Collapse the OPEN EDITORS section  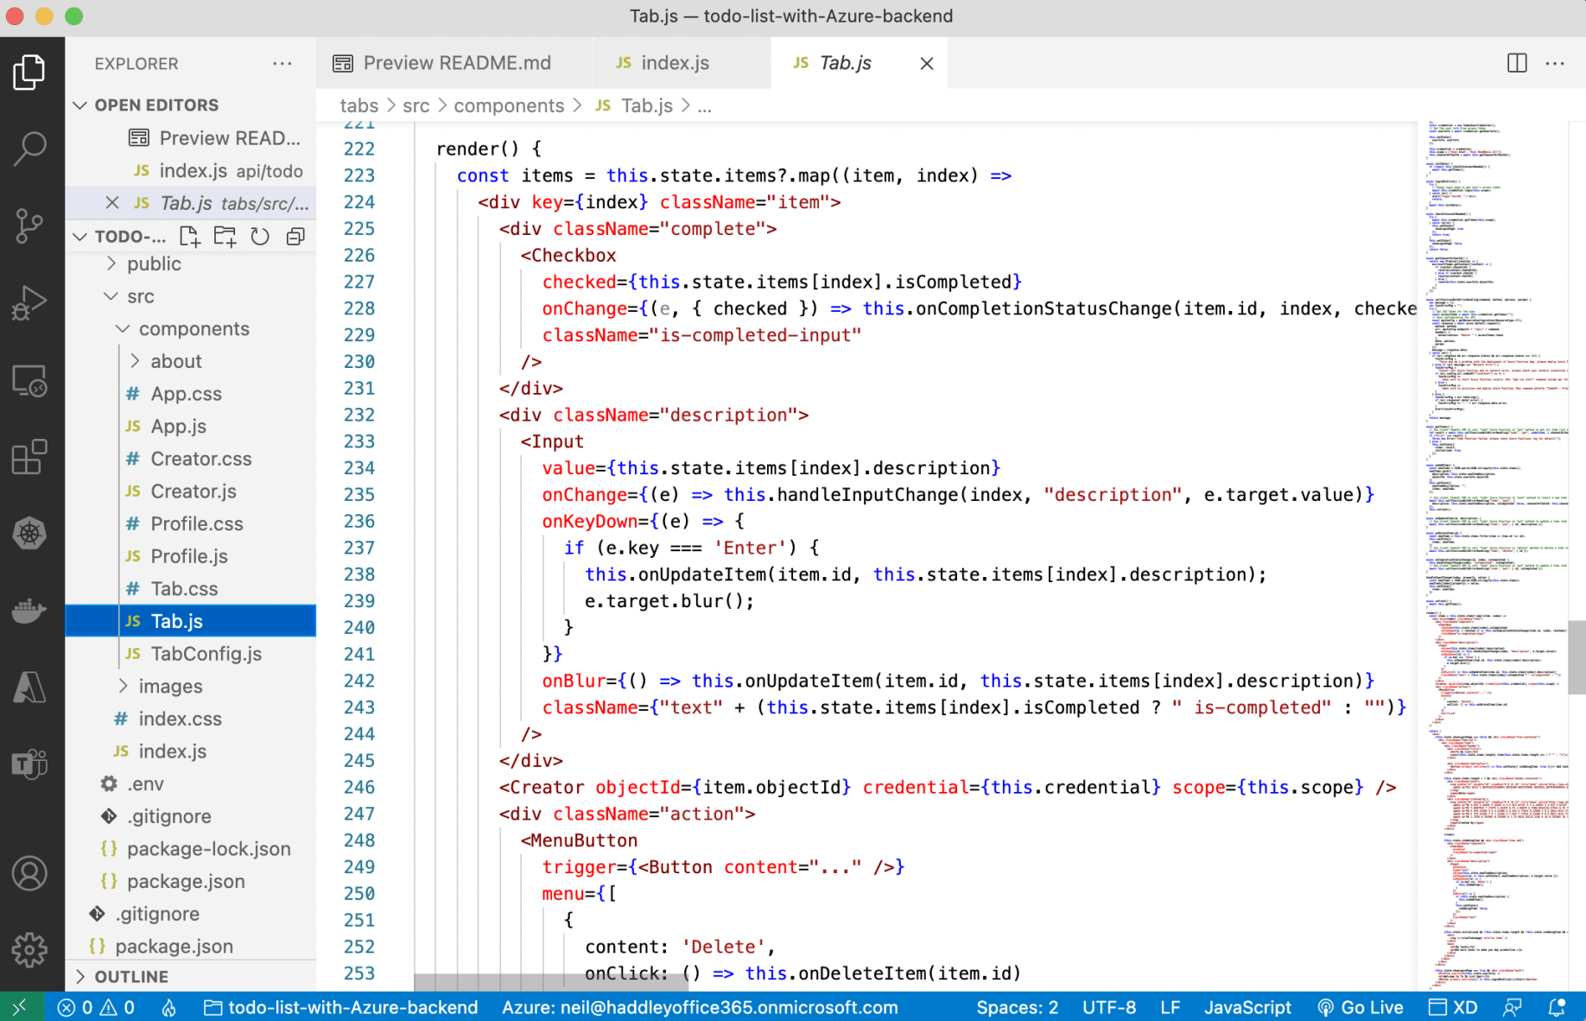(80, 105)
